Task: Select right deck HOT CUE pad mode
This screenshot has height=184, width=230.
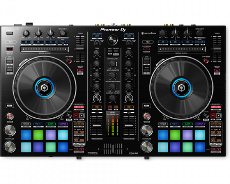Action: 163,124
